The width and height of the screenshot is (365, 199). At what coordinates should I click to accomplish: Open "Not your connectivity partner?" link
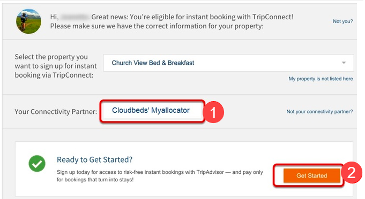319,112
